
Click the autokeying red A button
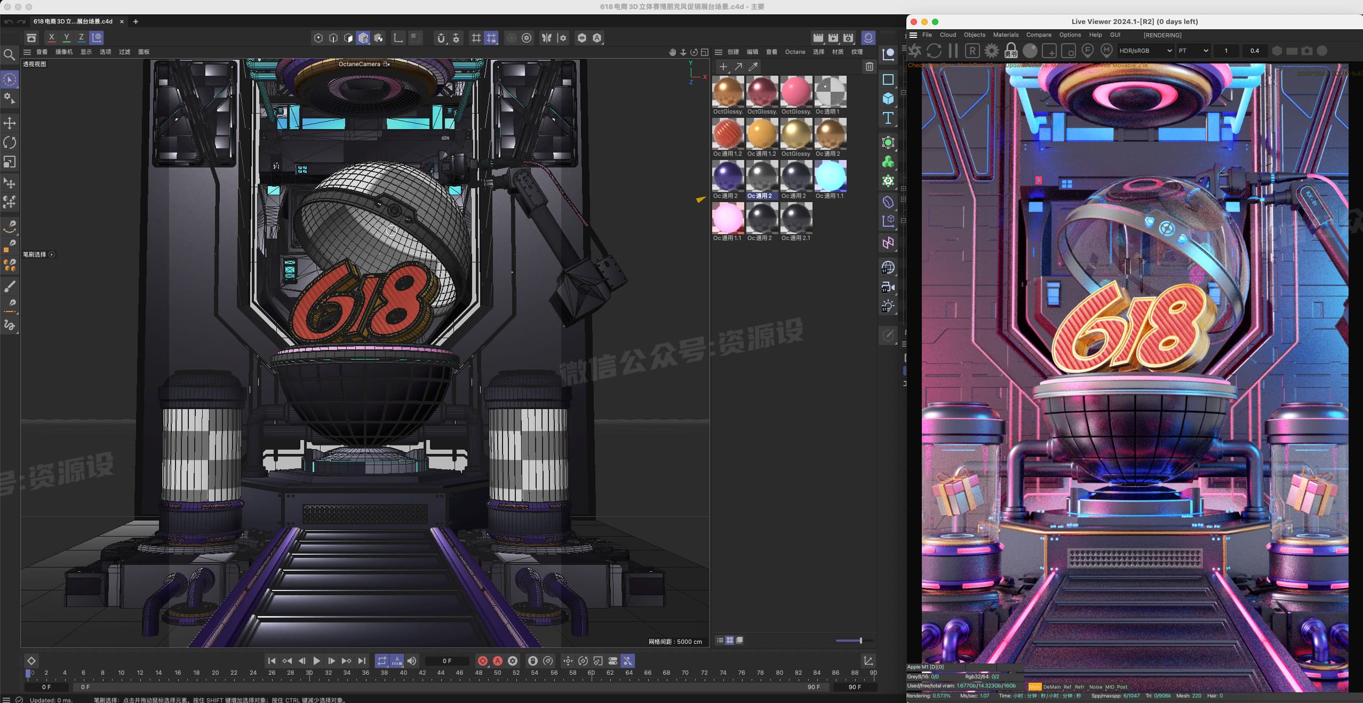point(498,661)
